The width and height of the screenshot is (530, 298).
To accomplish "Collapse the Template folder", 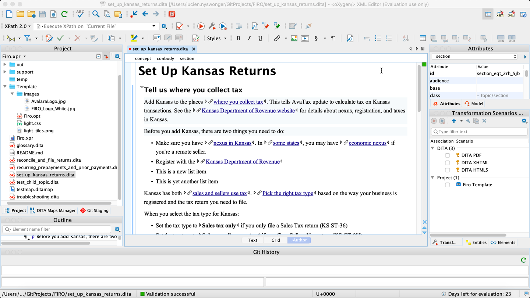I will 5,87.
